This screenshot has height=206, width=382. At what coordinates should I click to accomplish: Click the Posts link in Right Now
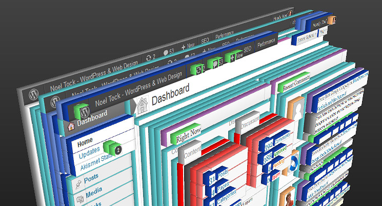click(223, 174)
